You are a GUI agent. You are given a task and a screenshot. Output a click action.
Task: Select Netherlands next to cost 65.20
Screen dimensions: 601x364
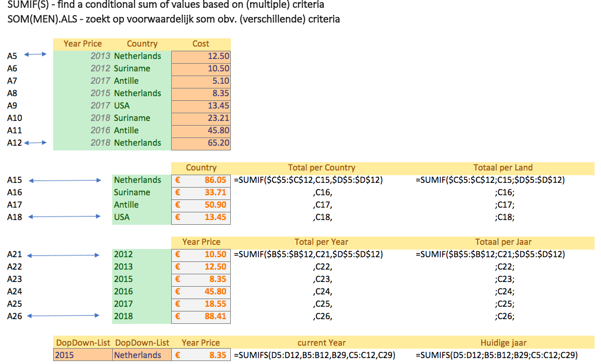pyautogui.click(x=137, y=143)
